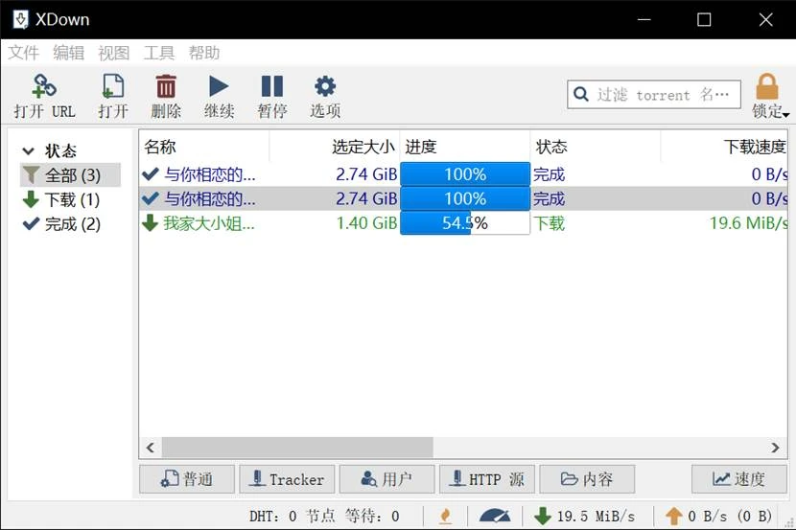
Task: Click the 100% progress bar in first row
Action: click(x=465, y=174)
